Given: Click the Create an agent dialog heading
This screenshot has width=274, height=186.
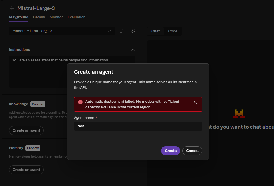Looking at the screenshot, I should (x=94, y=72).
